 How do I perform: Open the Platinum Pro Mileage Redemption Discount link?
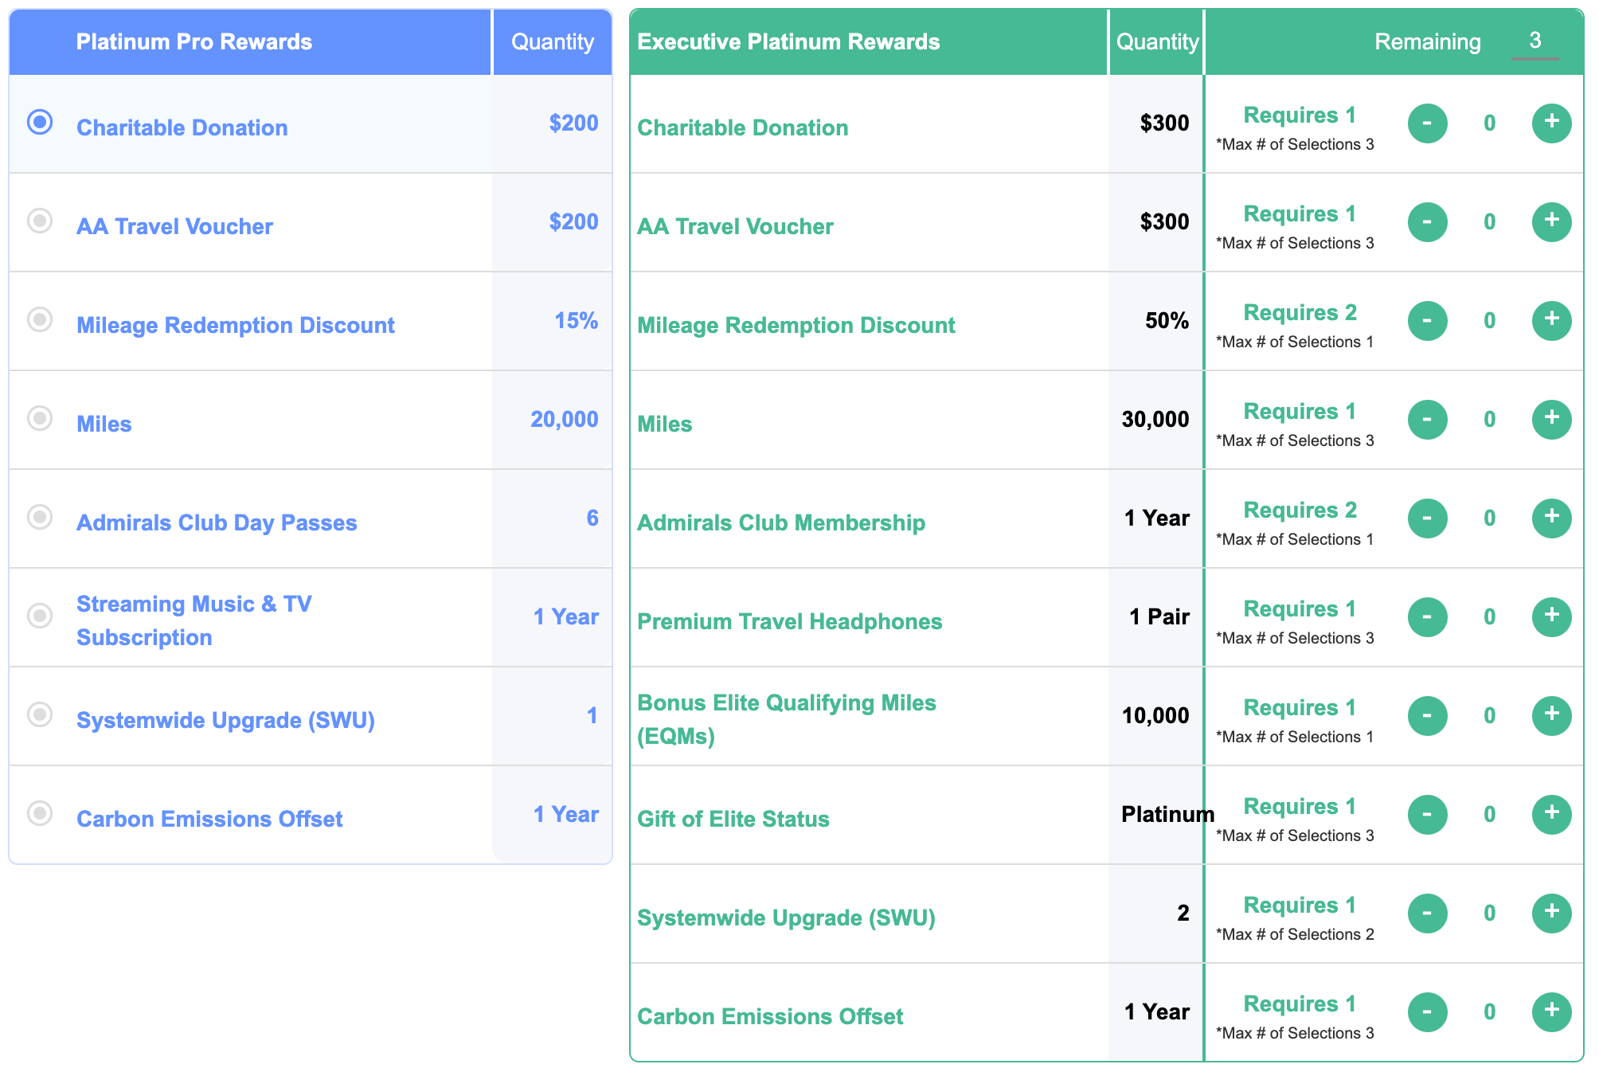tap(236, 326)
